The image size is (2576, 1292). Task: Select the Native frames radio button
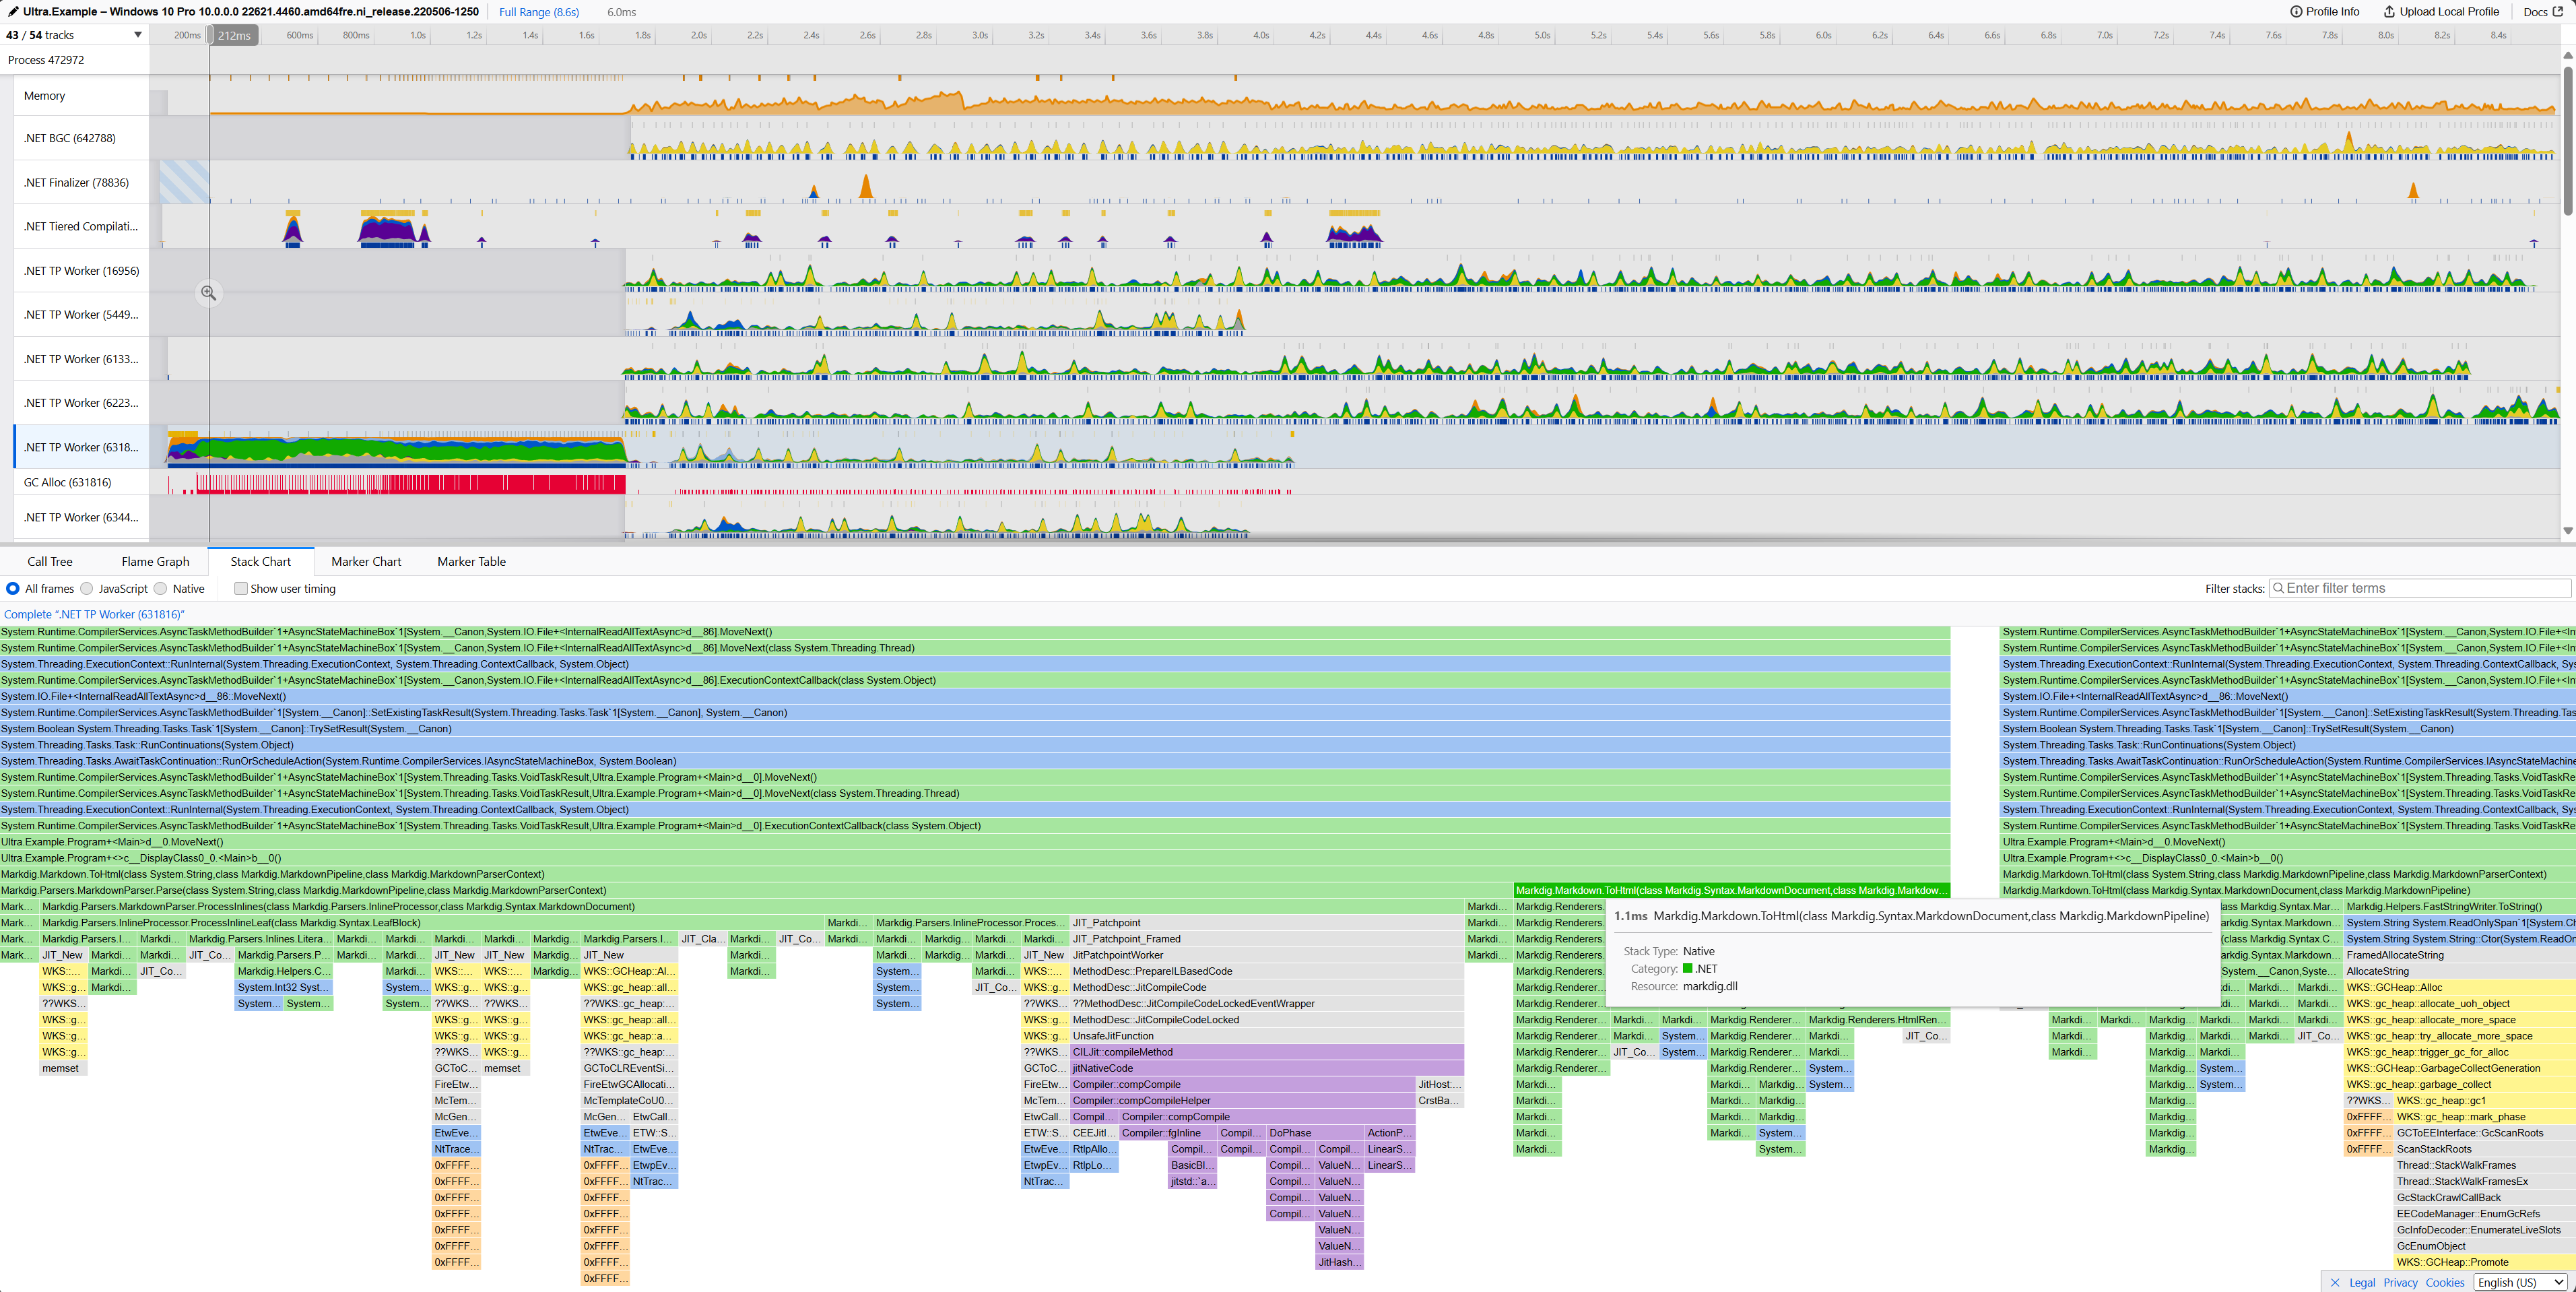[x=161, y=589]
